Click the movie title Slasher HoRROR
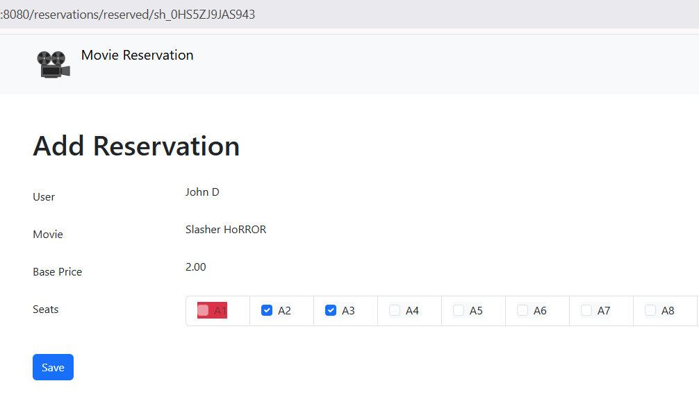The image size is (699, 406). click(226, 230)
